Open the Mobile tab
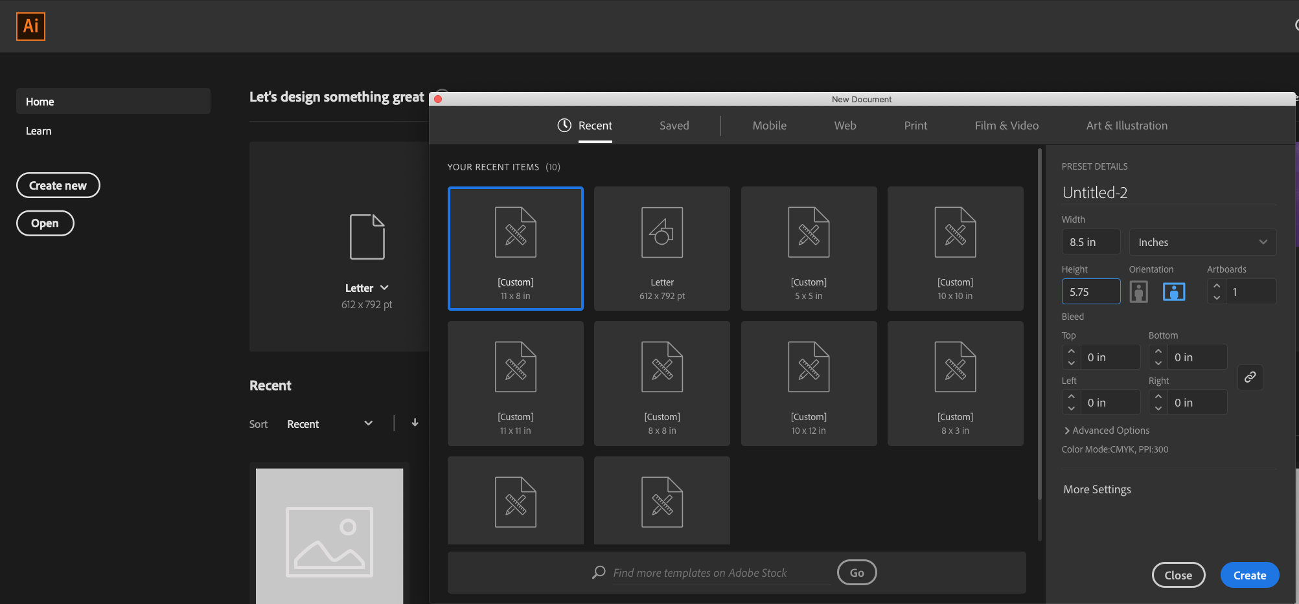The image size is (1299, 604). 769,126
